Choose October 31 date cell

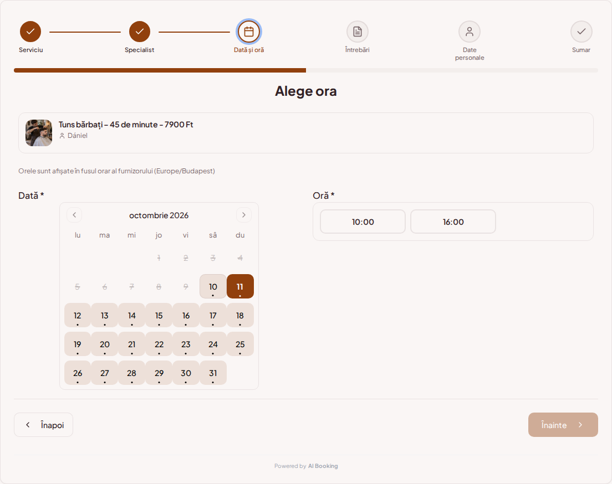coord(213,373)
